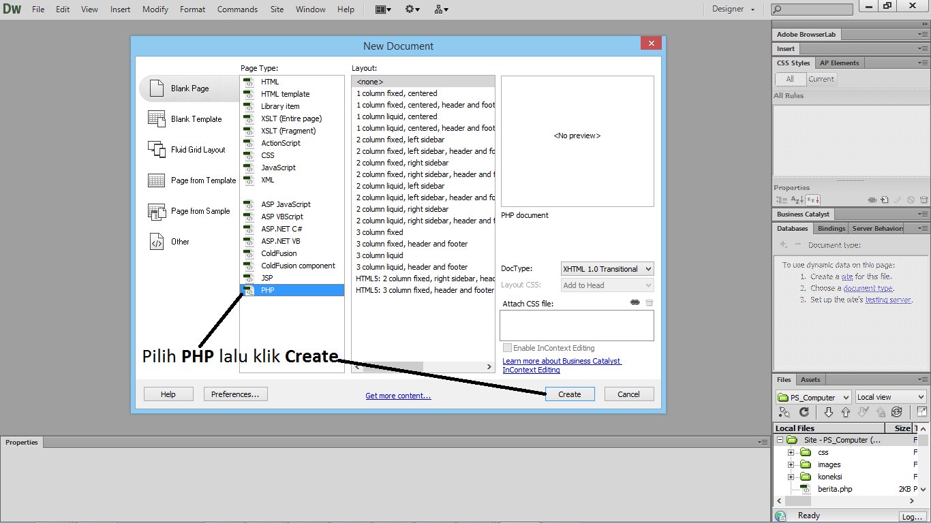Open the Layout menu icon in application bar
The width and height of the screenshot is (931, 523).
pos(383,10)
